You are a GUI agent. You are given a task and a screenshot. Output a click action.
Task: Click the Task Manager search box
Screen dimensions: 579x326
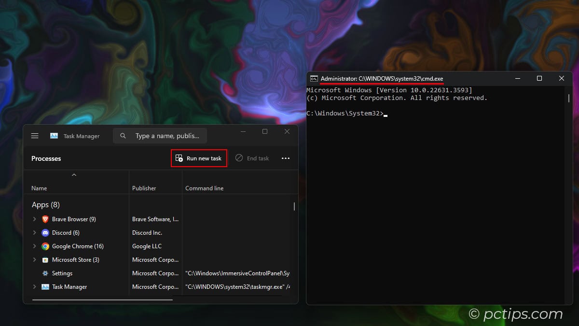coord(160,136)
